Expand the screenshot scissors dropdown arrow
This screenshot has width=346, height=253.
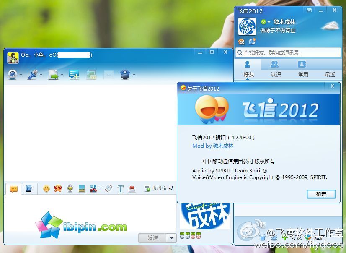pos(100,188)
